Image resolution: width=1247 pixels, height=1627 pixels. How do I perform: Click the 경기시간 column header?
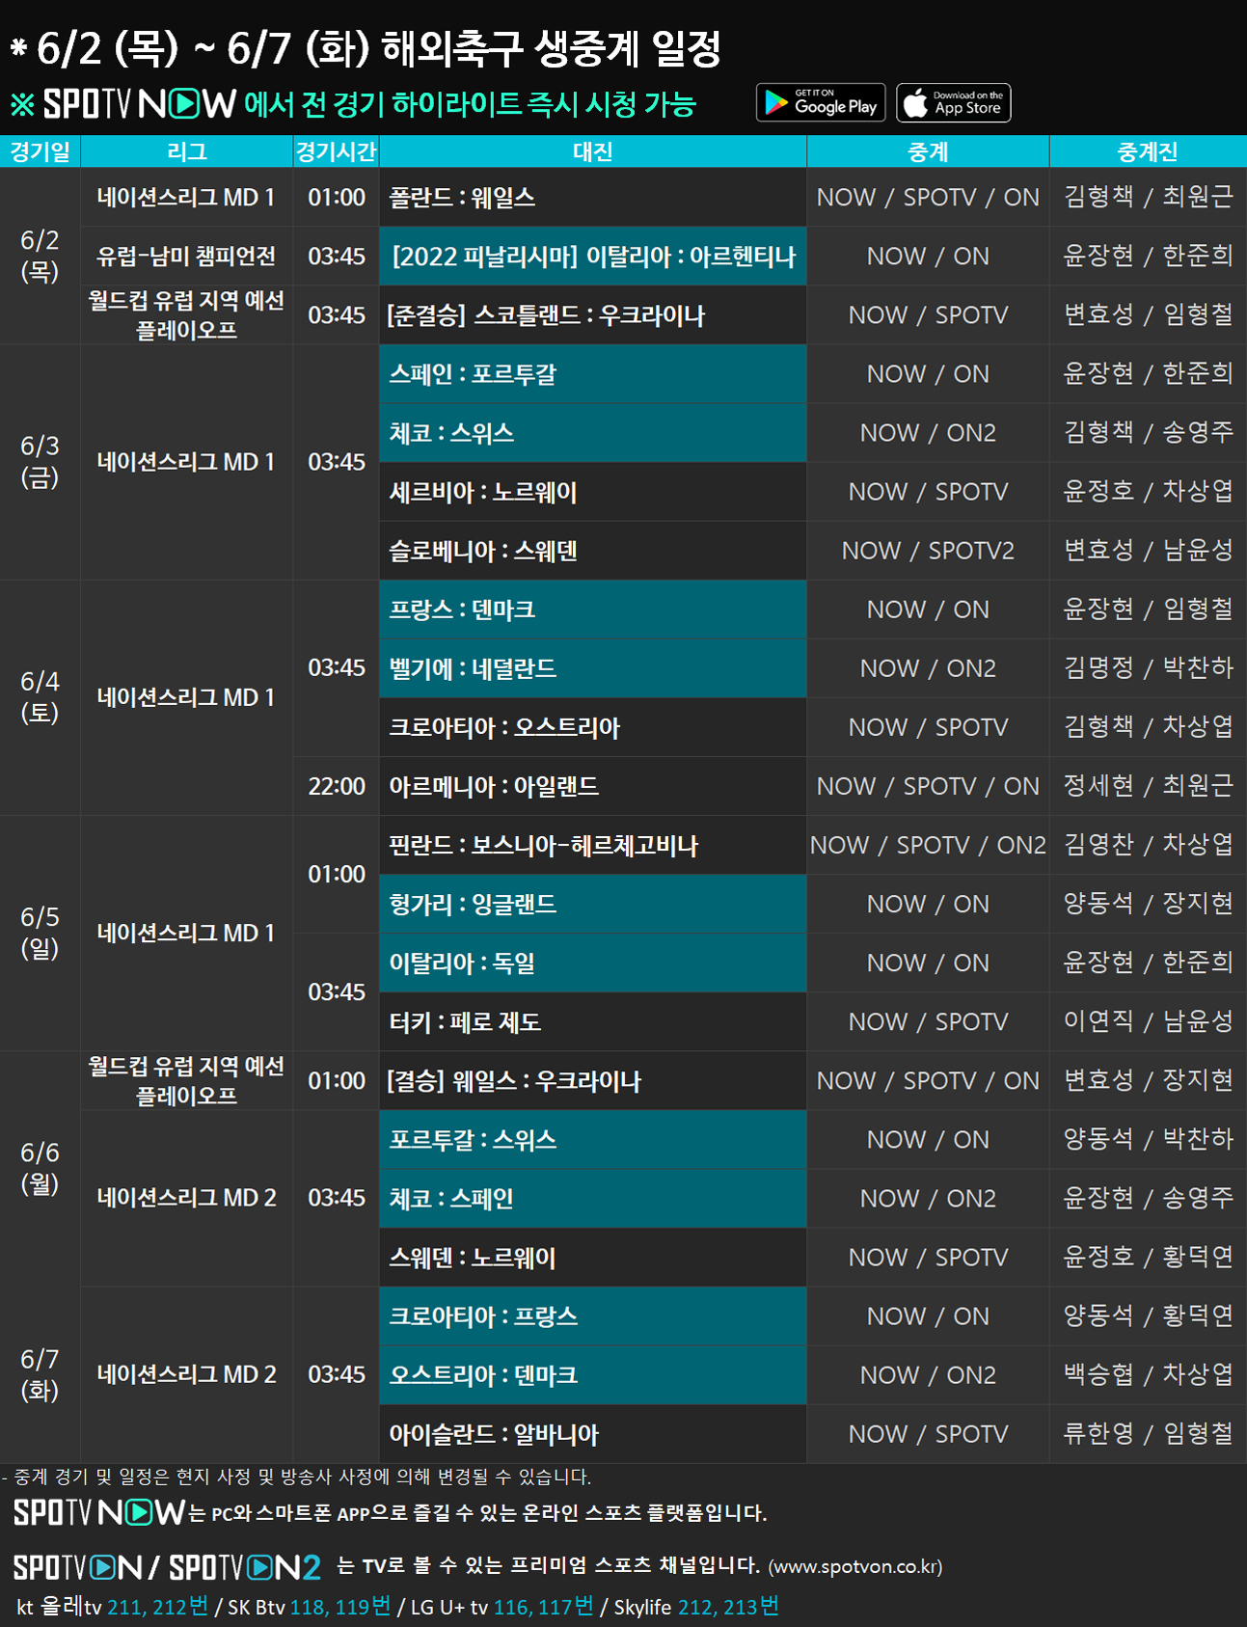click(x=336, y=151)
